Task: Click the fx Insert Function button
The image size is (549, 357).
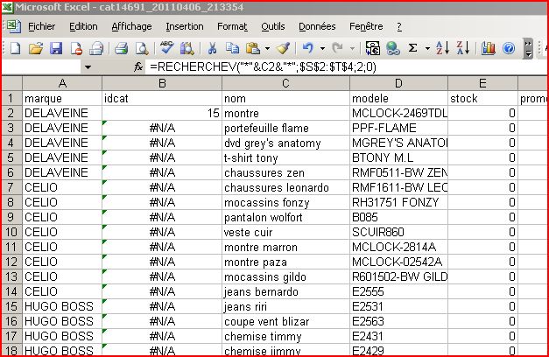Action: coord(138,66)
